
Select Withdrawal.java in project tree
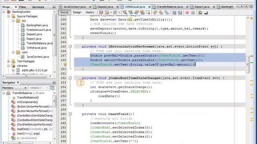[37, 48]
